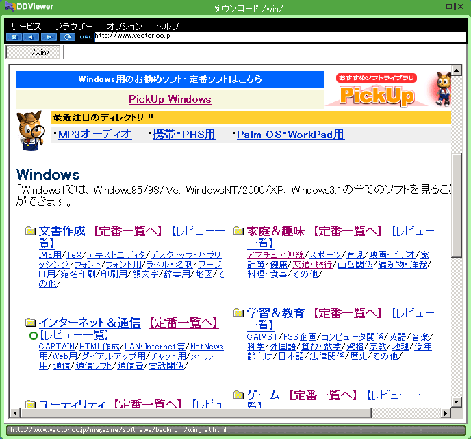Viewport: 471px width, 439px height.
Task: Open the 家庭＆趣味 category link
Action: pos(276,231)
